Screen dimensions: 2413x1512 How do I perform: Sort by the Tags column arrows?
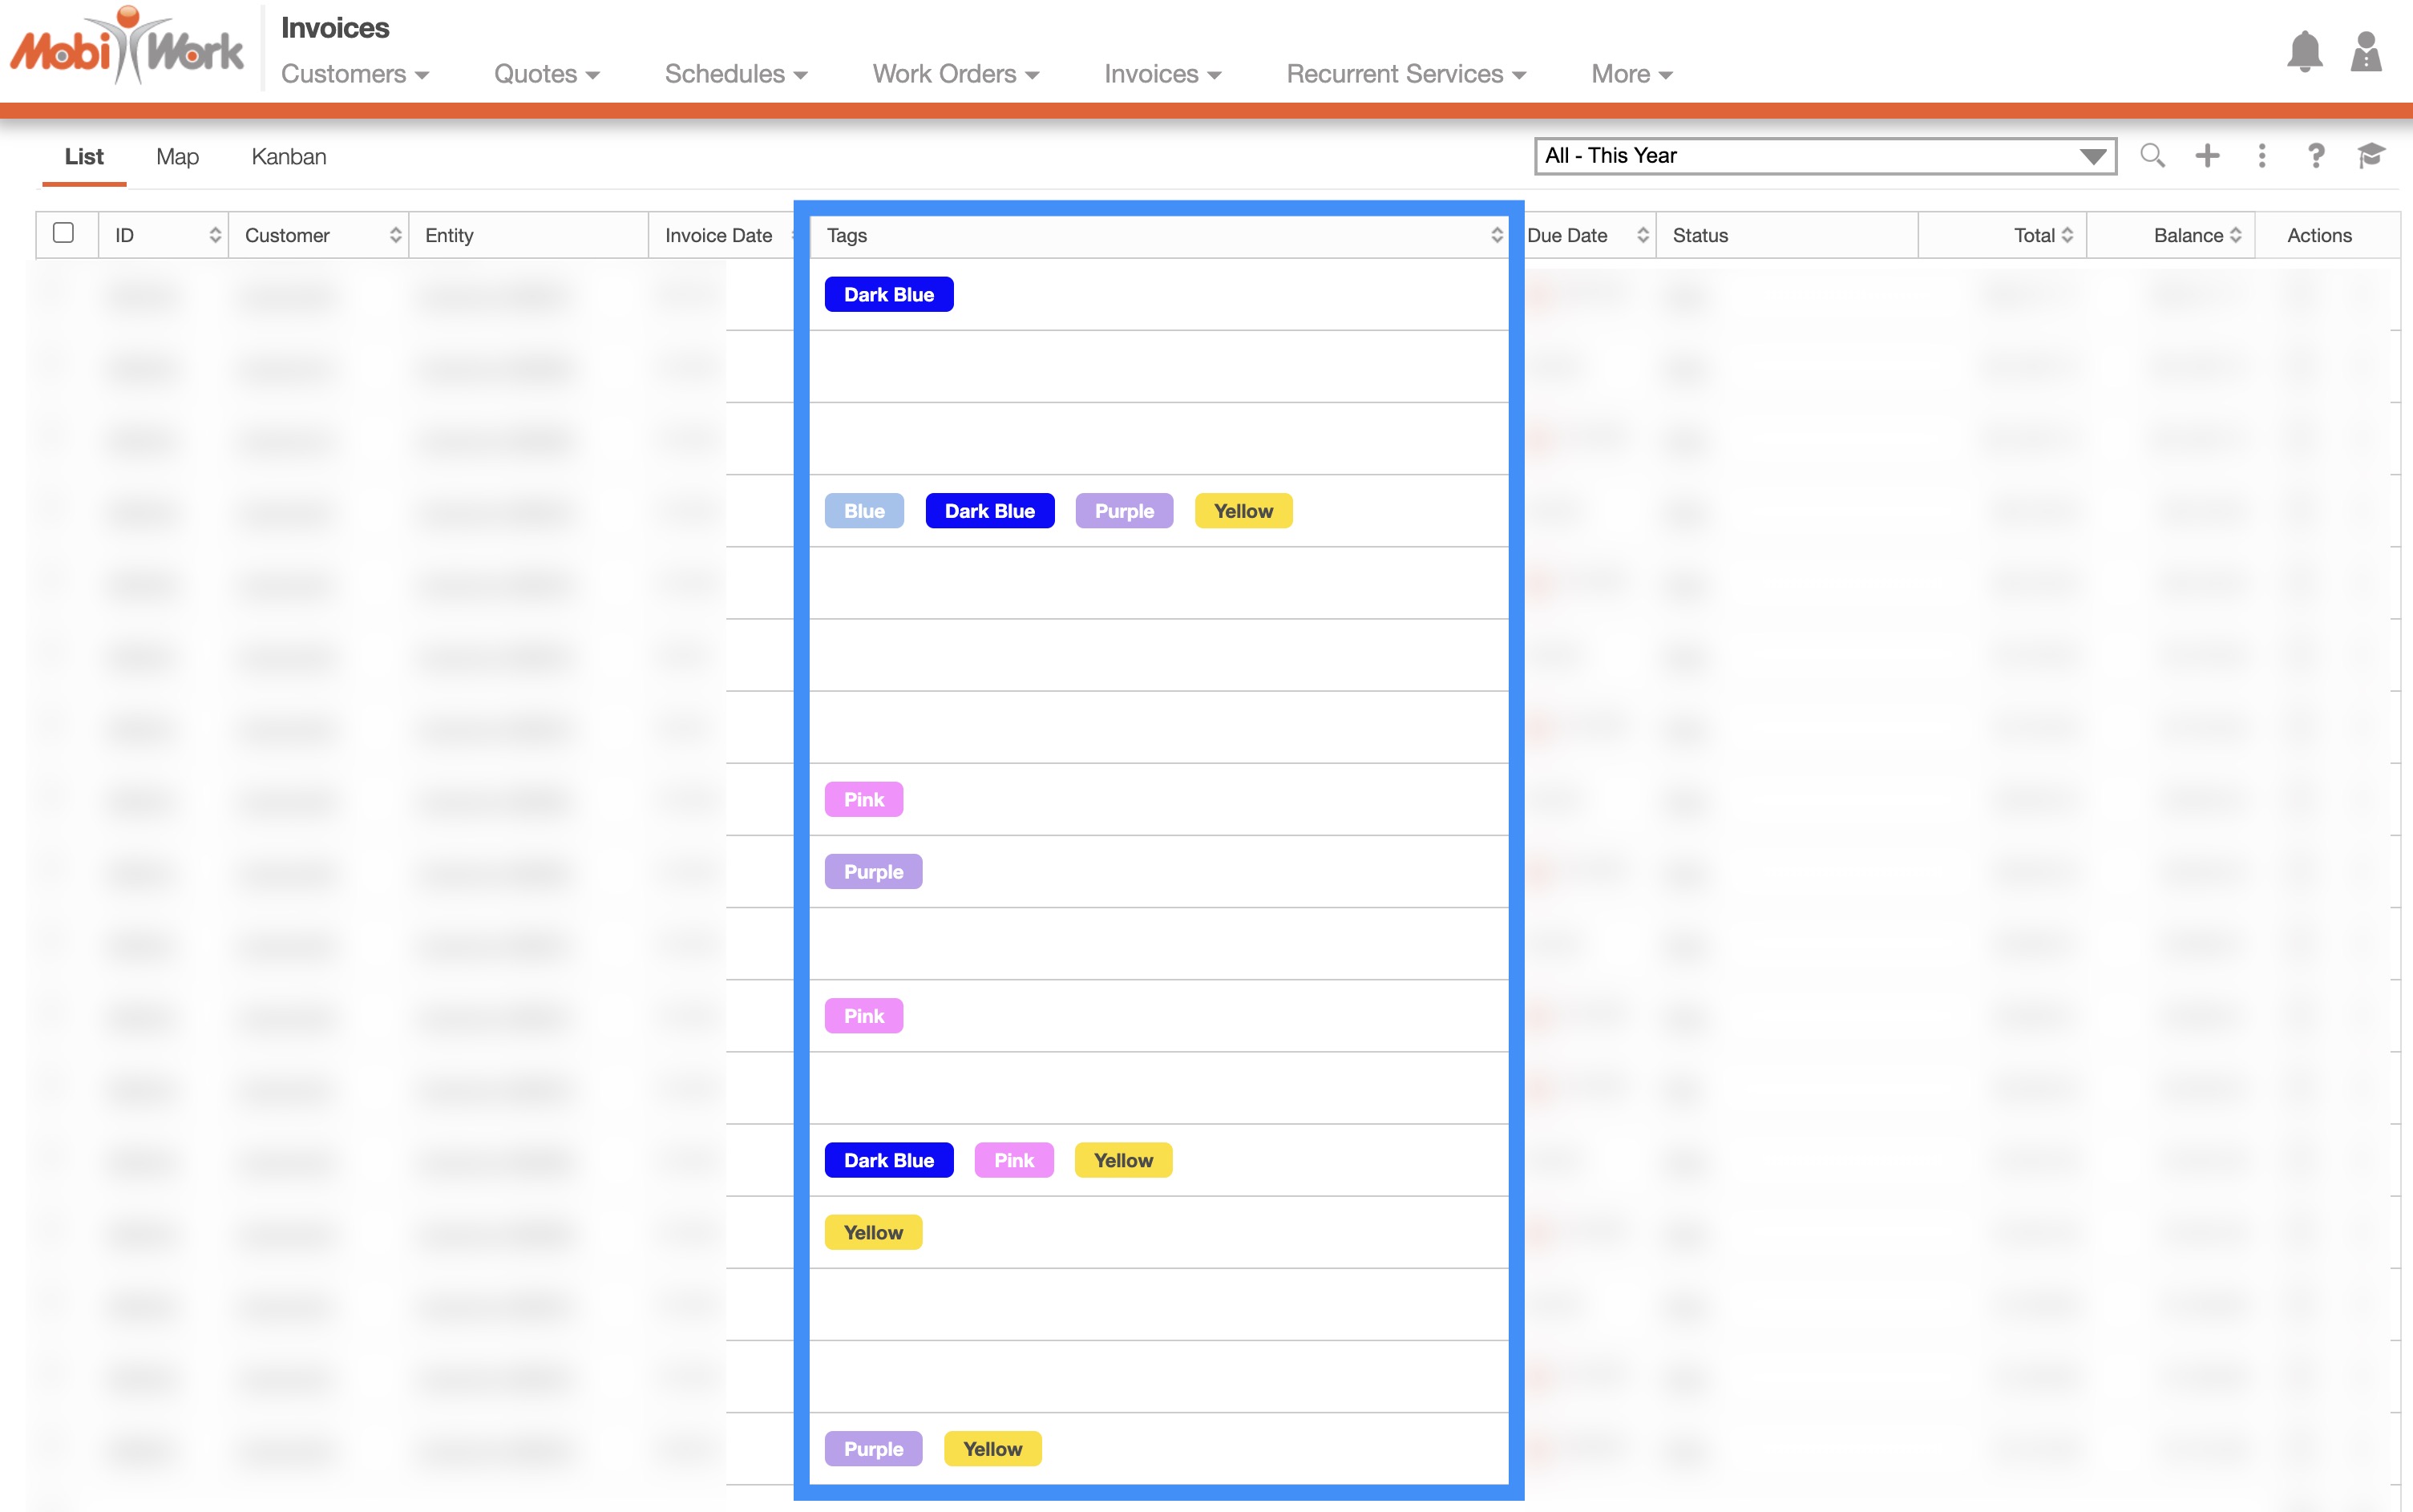coord(1496,235)
